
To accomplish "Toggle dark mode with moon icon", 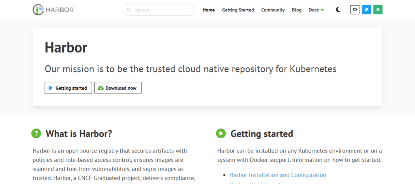I will 338,10.
